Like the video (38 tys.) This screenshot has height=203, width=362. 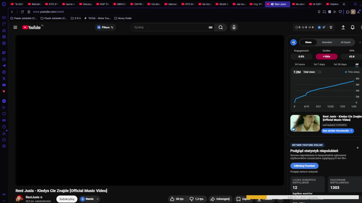(x=177, y=199)
